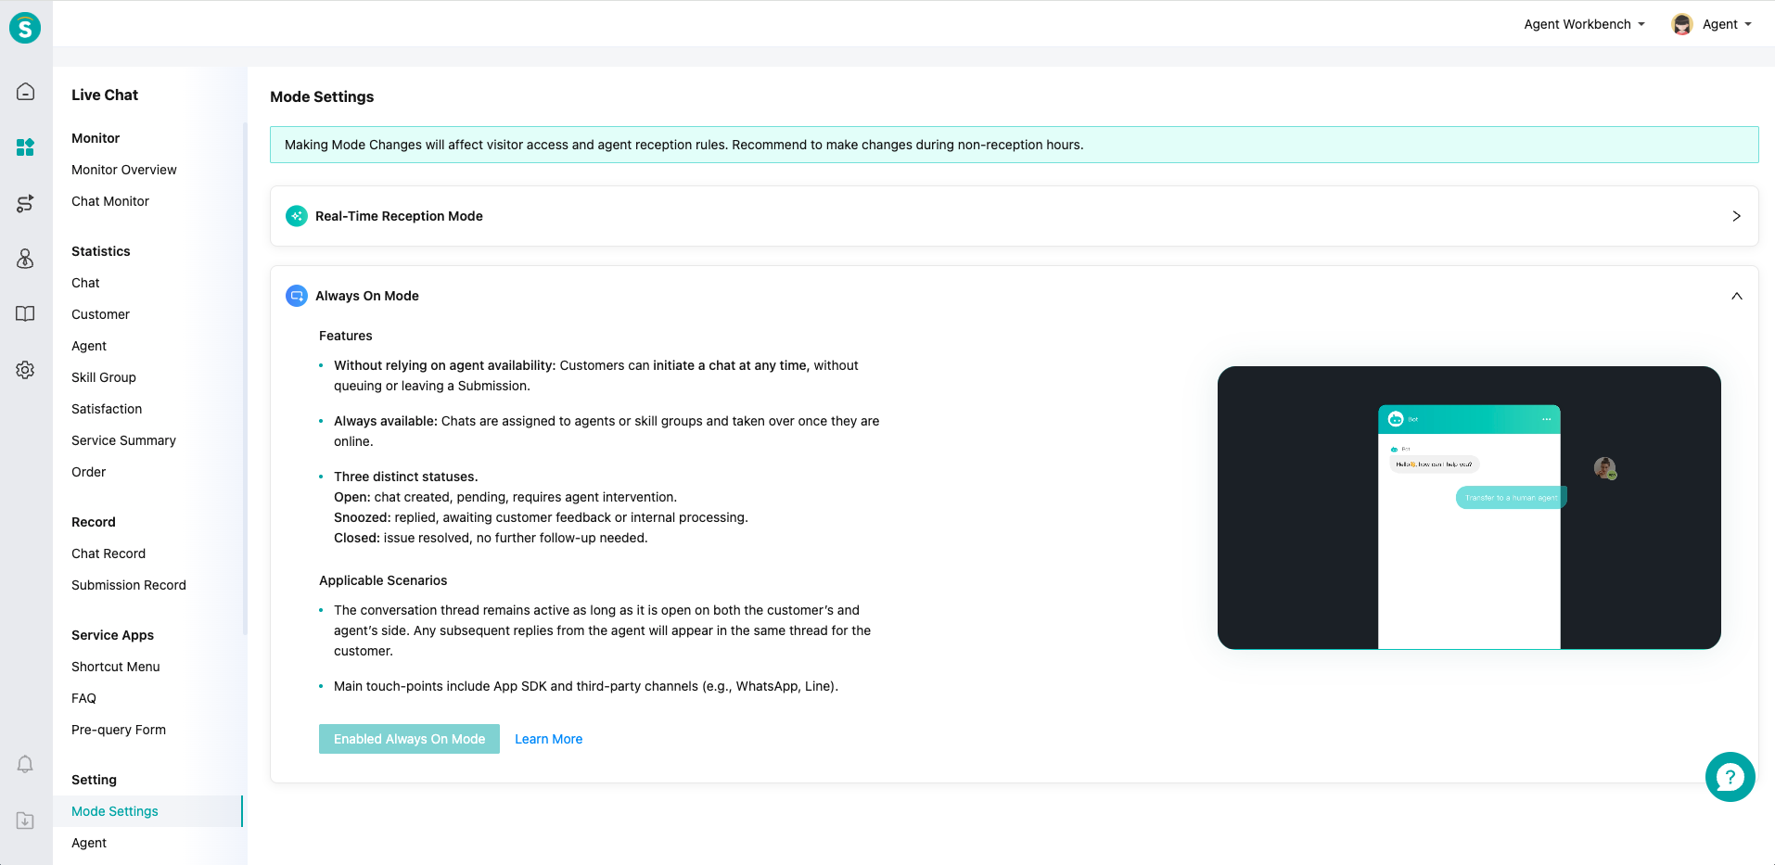Image resolution: width=1775 pixels, height=865 pixels.
Task: Click the home icon in left sidebar
Action: (x=25, y=92)
